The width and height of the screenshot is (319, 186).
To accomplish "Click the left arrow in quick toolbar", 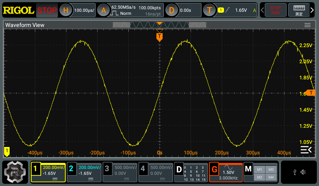I will (262, 10).
